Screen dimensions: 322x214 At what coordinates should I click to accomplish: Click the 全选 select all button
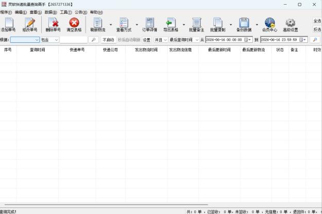click(x=317, y=21)
